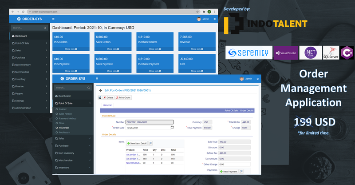Click the ORDER-SYS logo in the dashboard window
The height and width of the screenshot is (185, 355).
click(29, 19)
